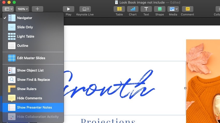Choose Edit Master Slides

[33, 58]
